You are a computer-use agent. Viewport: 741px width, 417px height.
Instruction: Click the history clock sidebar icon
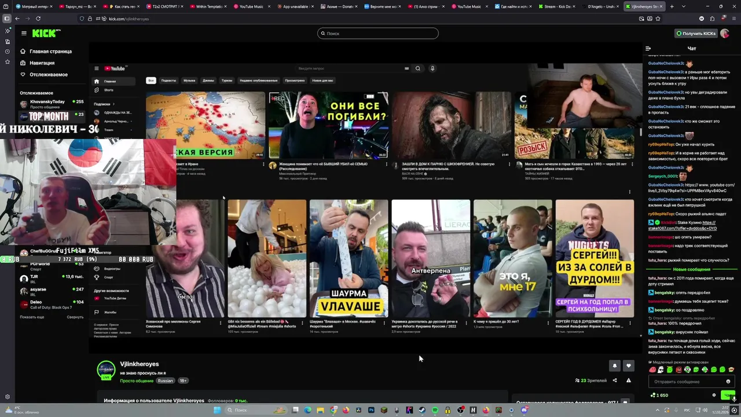point(8,52)
